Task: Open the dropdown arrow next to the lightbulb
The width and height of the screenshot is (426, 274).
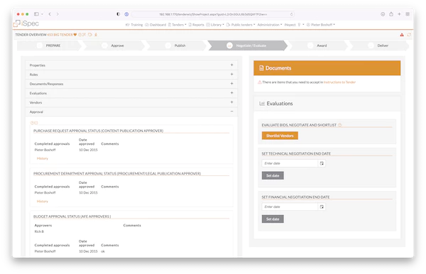Action: pos(303,25)
